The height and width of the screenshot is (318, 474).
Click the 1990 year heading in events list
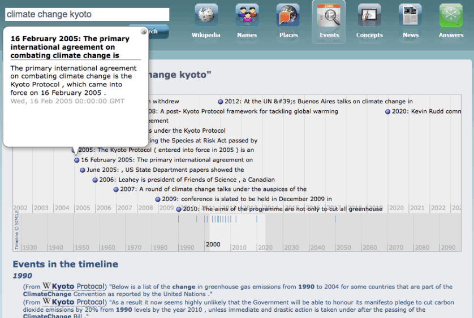pyautogui.click(x=23, y=276)
